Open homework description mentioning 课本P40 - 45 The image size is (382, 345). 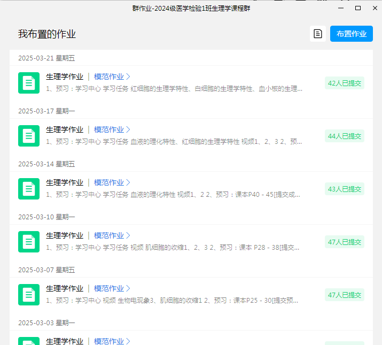174,195
